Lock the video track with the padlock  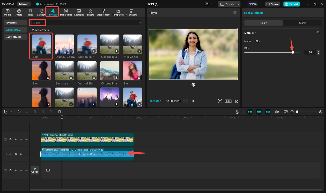(x=10, y=139)
